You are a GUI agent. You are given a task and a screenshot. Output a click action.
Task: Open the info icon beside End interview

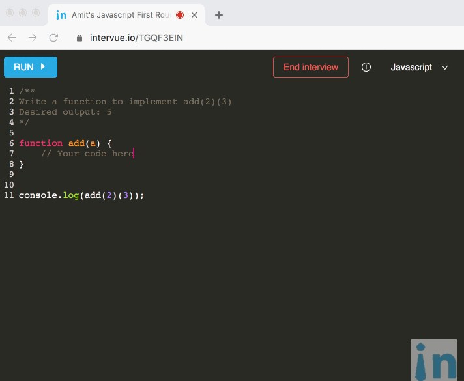tap(366, 67)
